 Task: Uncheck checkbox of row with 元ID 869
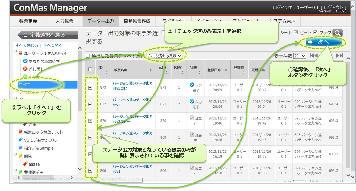[x=90, y=138]
